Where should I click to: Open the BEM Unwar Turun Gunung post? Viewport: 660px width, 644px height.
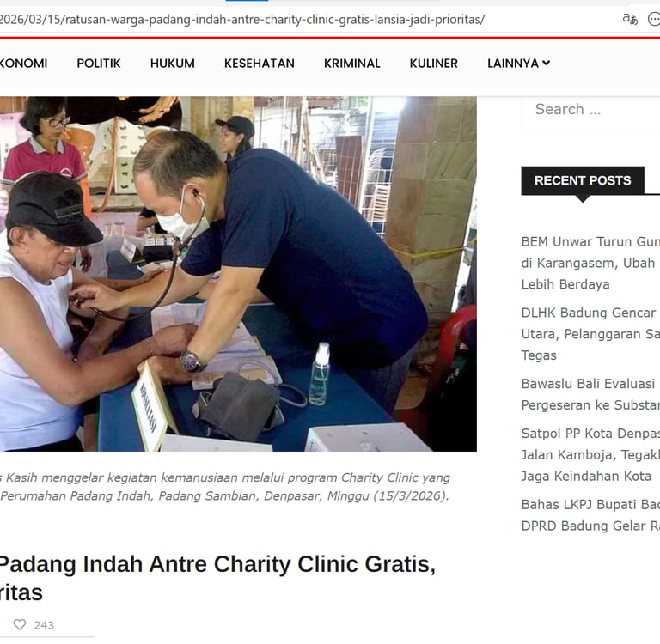click(x=590, y=263)
